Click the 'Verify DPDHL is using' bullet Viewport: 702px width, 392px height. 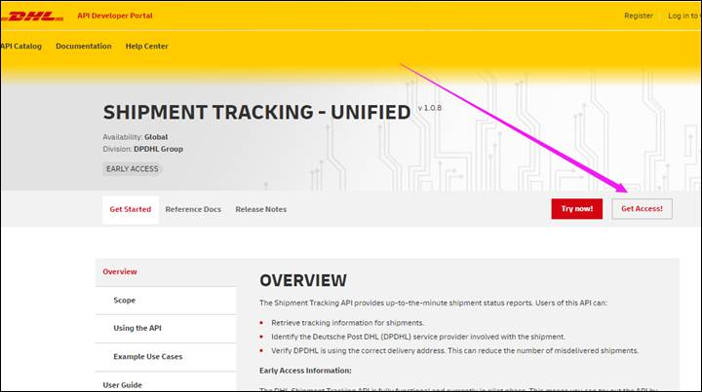click(x=455, y=351)
